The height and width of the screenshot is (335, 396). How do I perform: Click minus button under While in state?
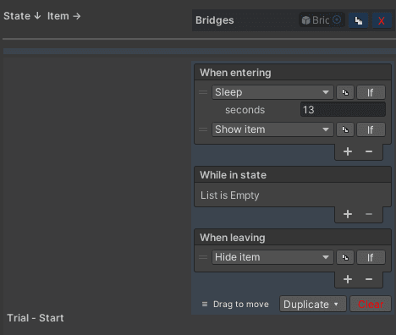click(x=369, y=214)
